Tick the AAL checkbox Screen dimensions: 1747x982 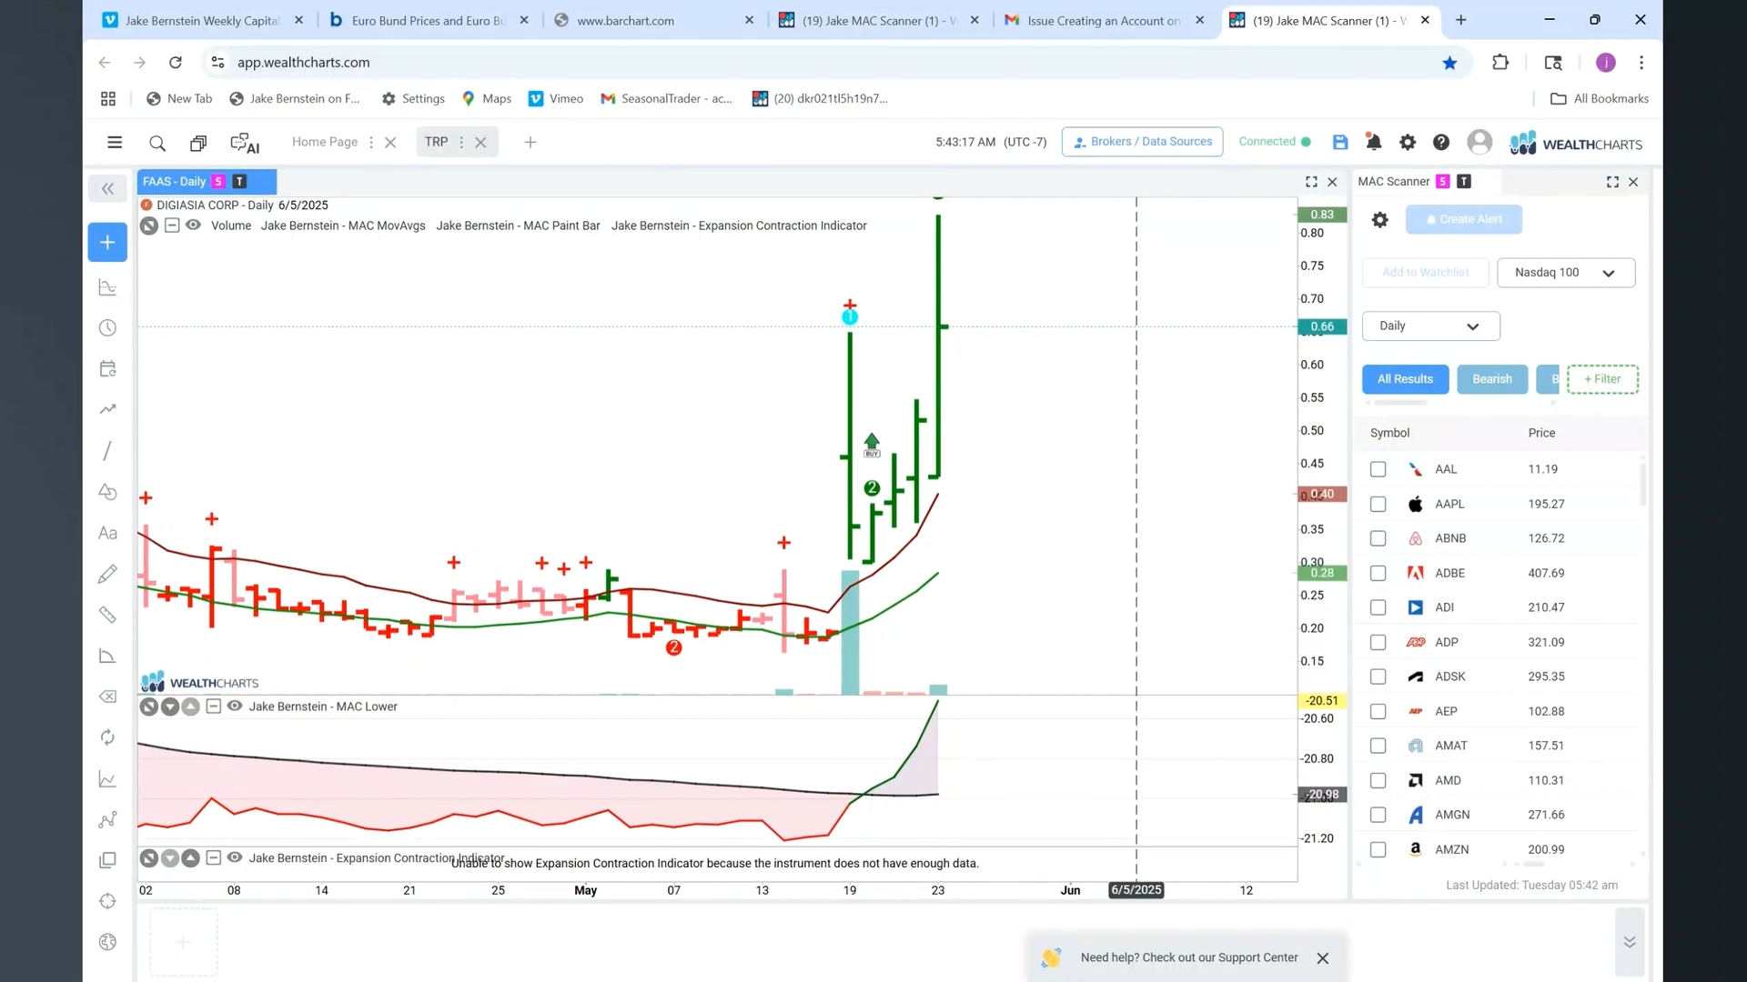1378,469
